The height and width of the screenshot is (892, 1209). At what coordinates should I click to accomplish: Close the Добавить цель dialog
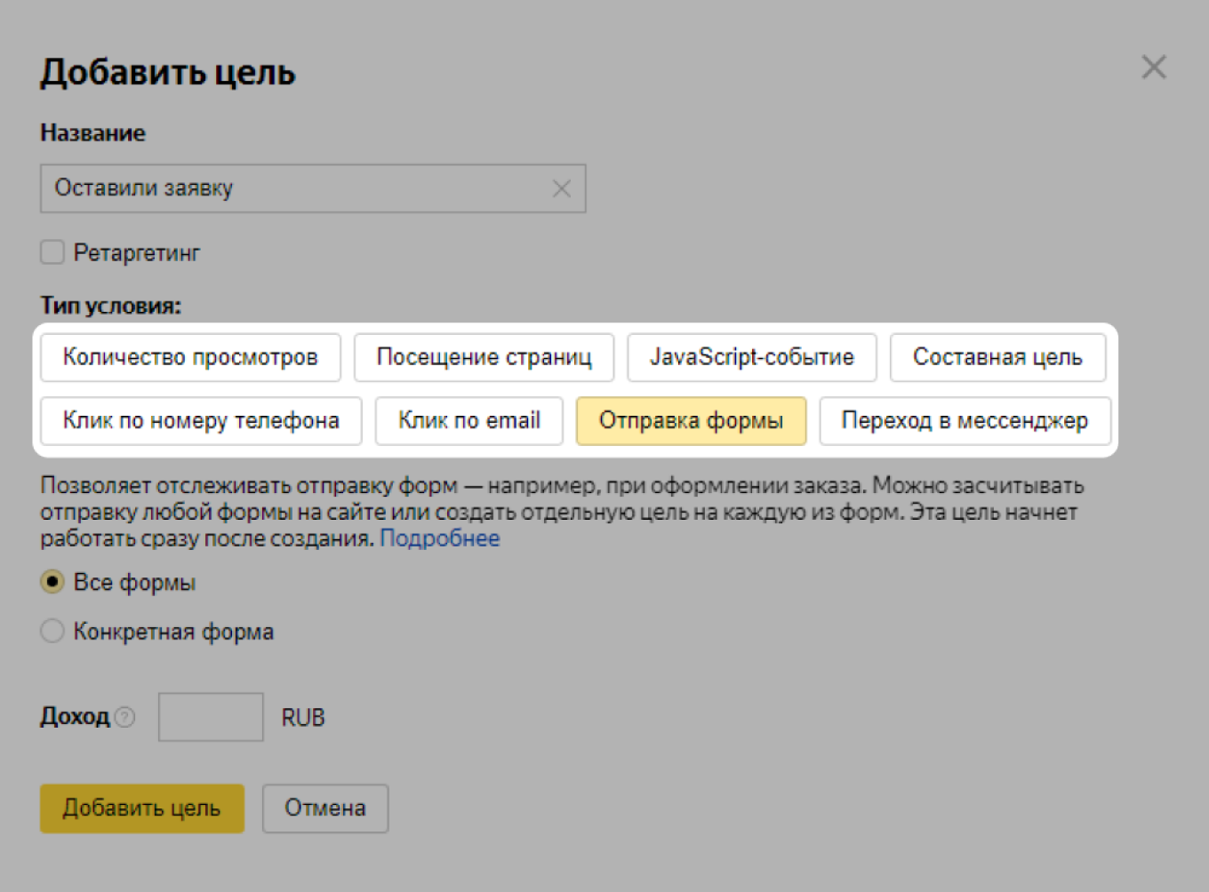point(1154,68)
